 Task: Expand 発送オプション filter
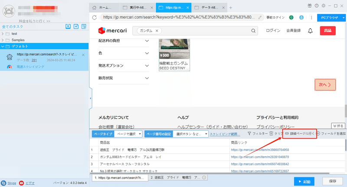coord(147,66)
